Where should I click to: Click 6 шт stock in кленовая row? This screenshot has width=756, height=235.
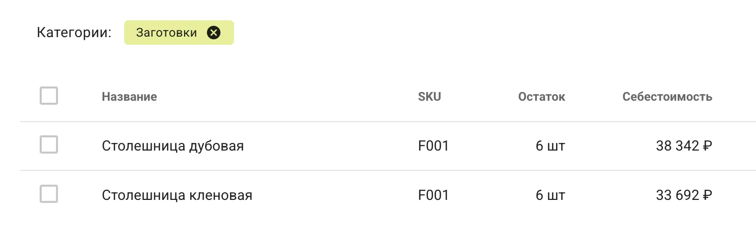pos(550,195)
